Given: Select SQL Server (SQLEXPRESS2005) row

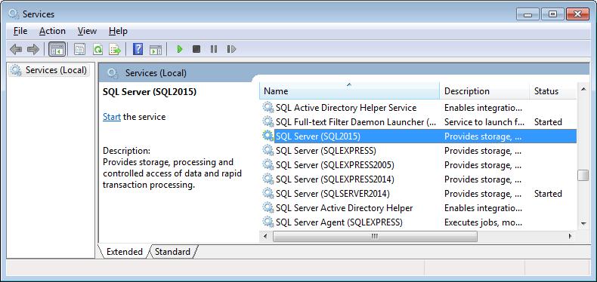Looking at the screenshot, I should coord(419,165).
